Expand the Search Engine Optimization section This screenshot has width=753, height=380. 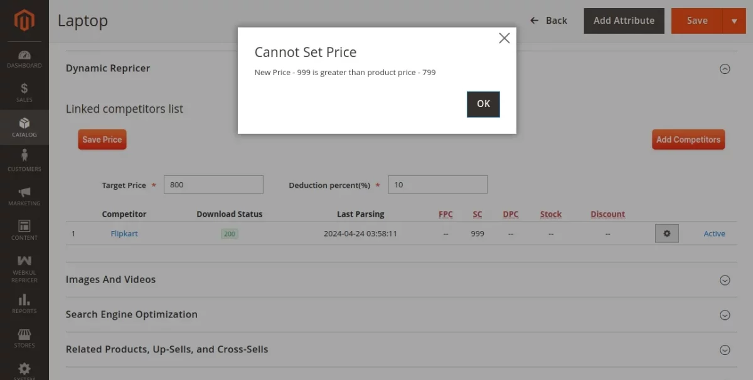click(725, 314)
